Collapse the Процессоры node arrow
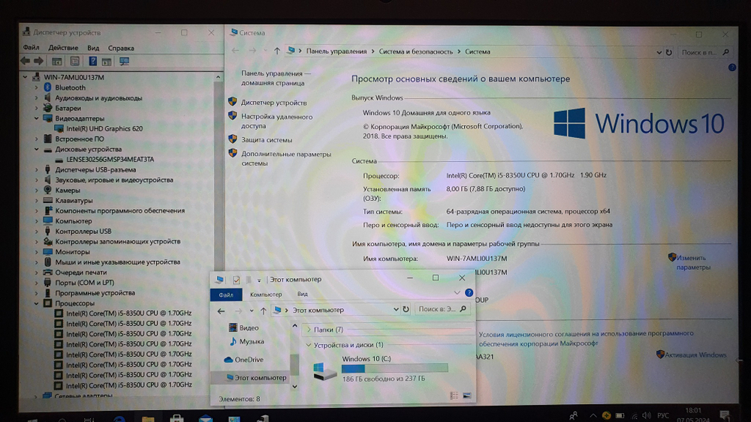The height and width of the screenshot is (422, 751). tap(36, 303)
